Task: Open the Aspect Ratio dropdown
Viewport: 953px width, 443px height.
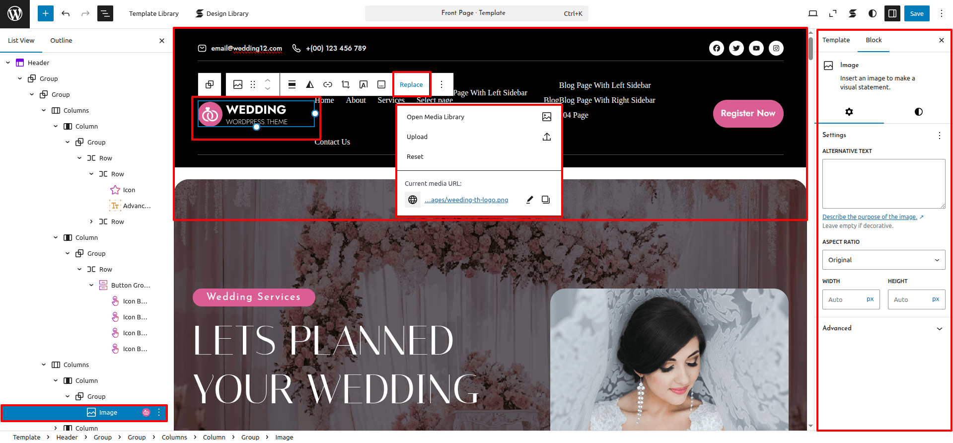Action: [883, 260]
